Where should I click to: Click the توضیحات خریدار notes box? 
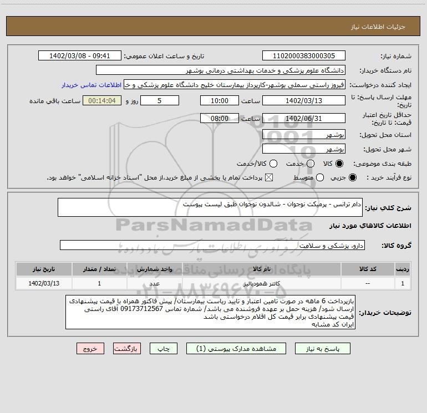tap(210, 312)
